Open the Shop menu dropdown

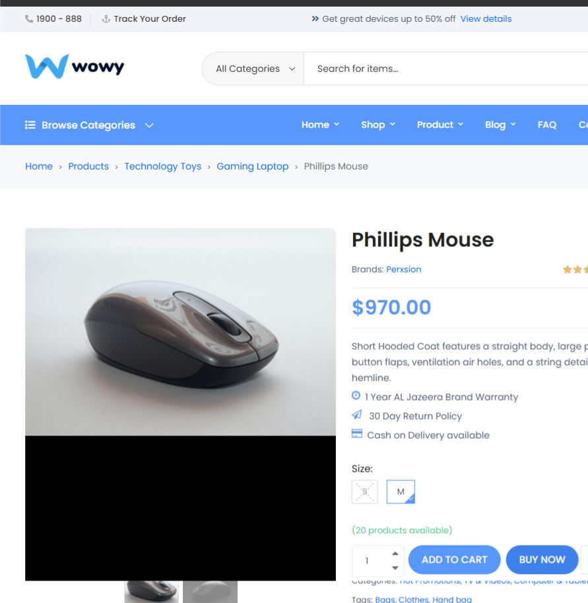(378, 125)
